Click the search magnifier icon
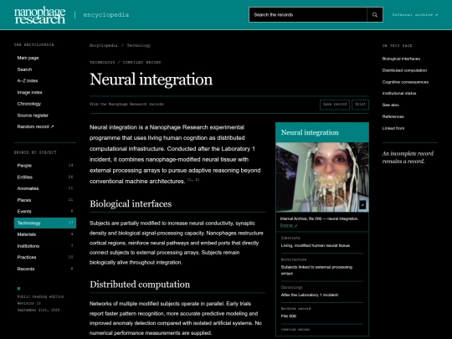The width and height of the screenshot is (452, 339). (375, 15)
